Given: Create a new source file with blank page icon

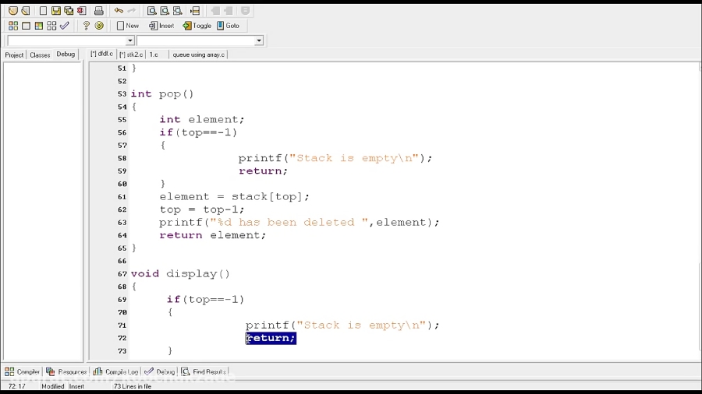Looking at the screenshot, I should [x=43, y=10].
